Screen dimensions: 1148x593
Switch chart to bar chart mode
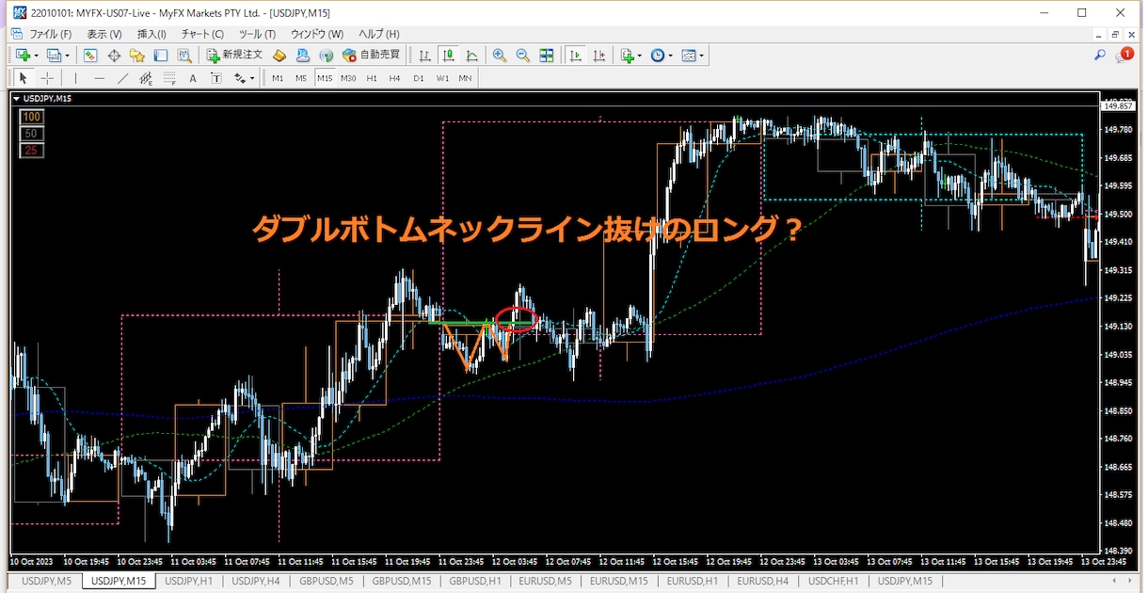tap(425, 56)
